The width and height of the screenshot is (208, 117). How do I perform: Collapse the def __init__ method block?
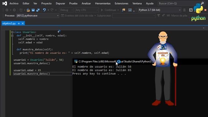tap(12, 35)
